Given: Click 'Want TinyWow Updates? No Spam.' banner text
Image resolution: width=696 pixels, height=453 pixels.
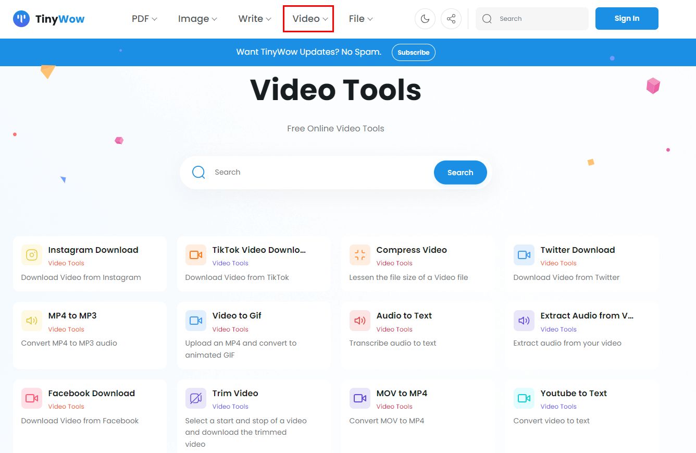Looking at the screenshot, I should pyautogui.click(x=309, y=52).
